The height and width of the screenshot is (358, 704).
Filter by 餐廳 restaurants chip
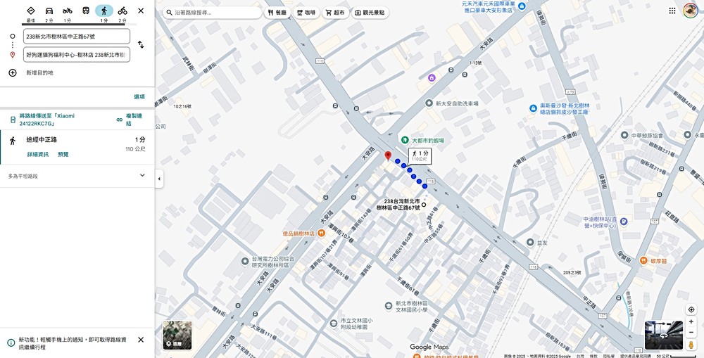pyautogui.click(x=277, y=13)
